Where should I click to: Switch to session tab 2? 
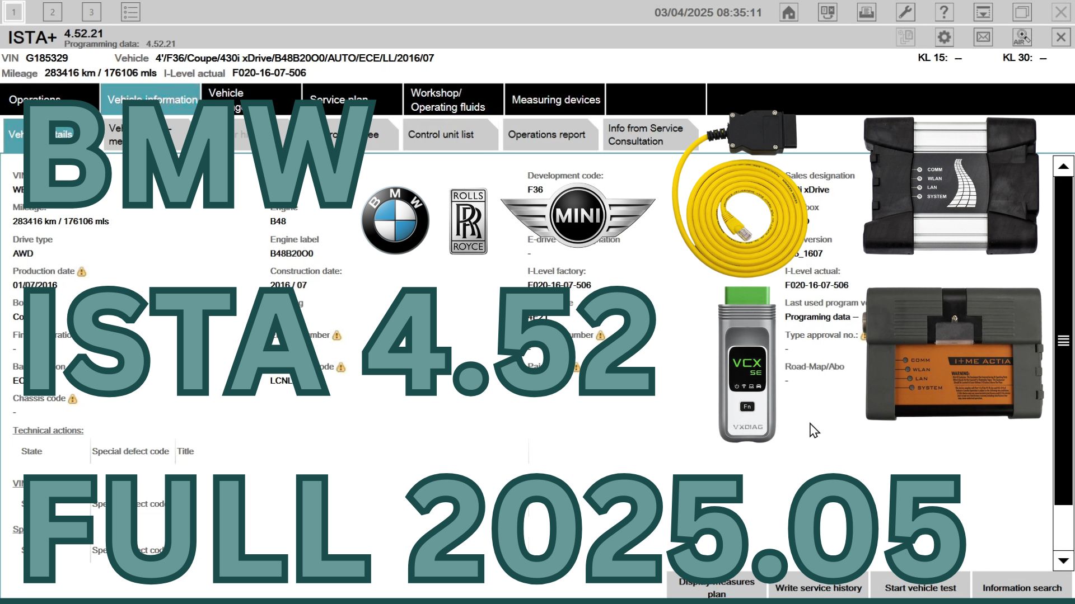pos(53,12)
